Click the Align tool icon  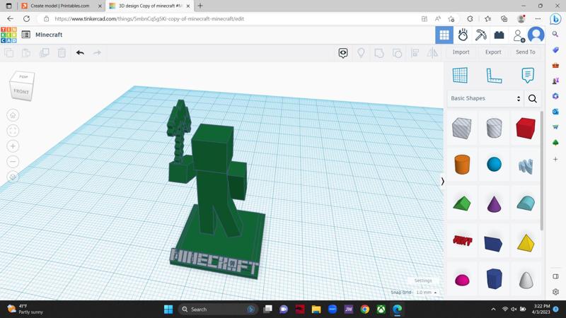tap(415, 54)
